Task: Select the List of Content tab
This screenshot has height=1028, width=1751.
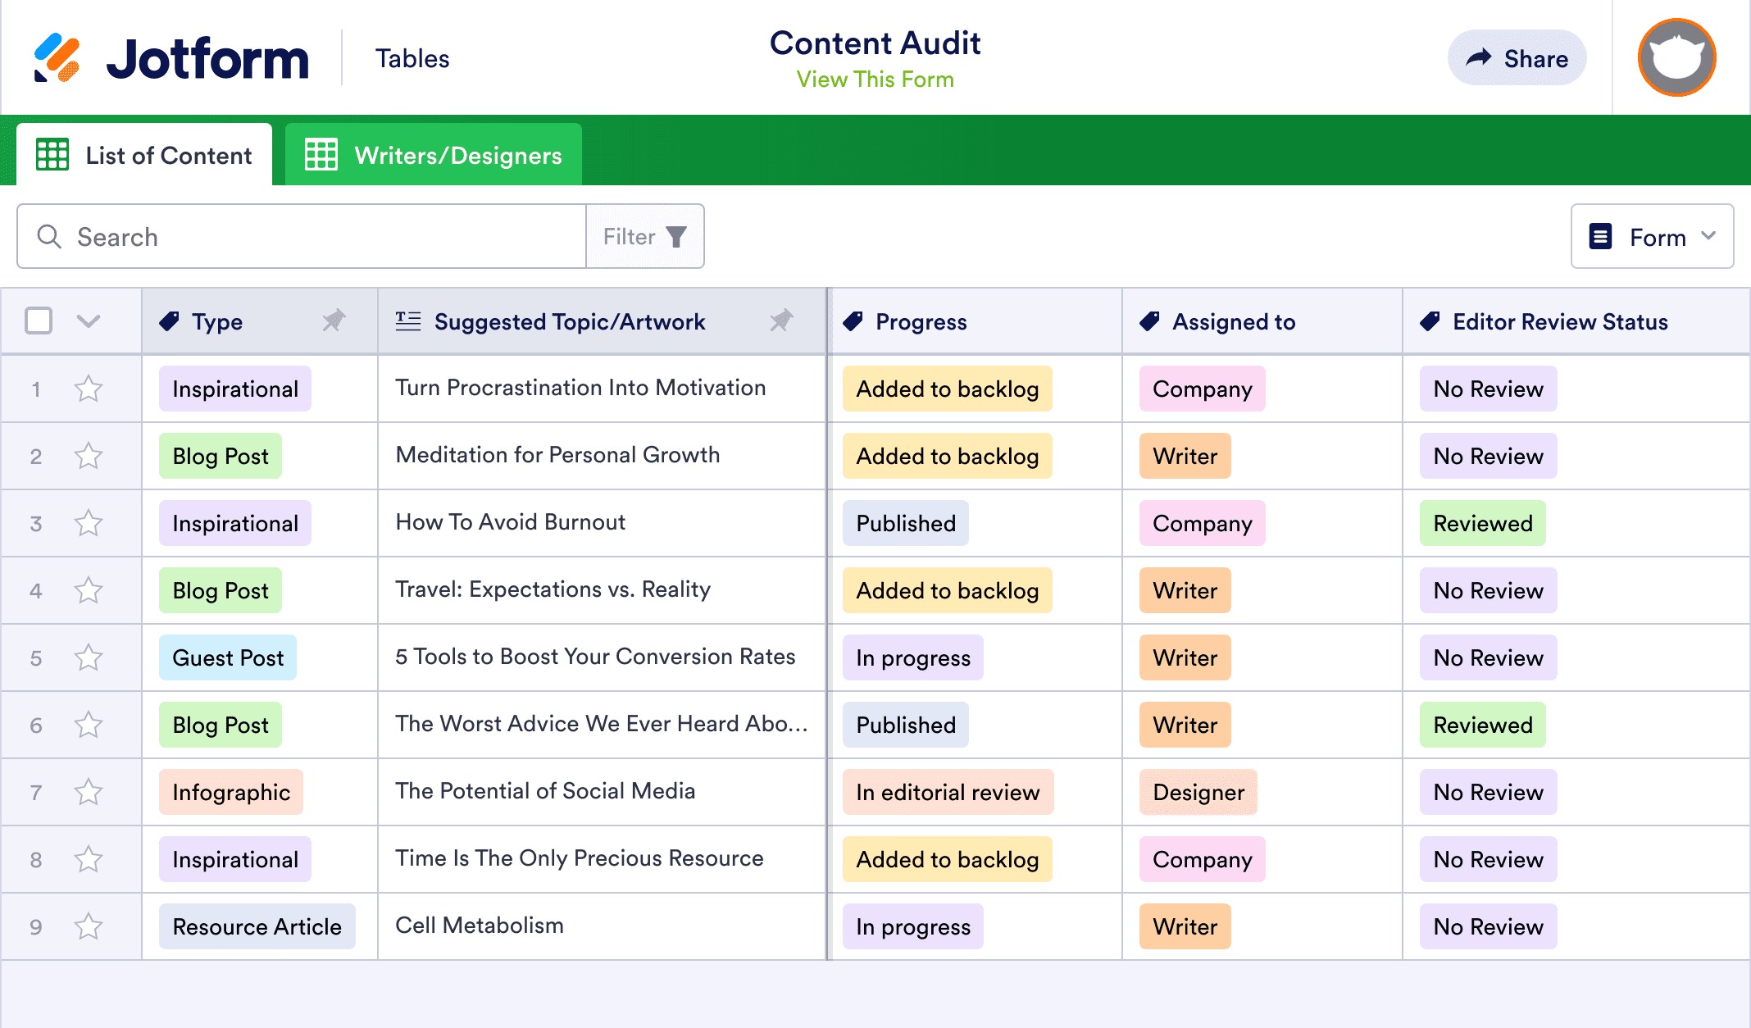Action: tap(144, 155)
